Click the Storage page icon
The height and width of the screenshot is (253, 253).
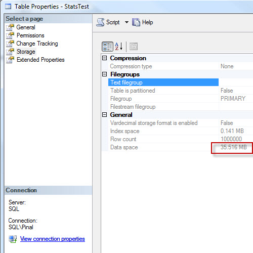tap(10, 52)
